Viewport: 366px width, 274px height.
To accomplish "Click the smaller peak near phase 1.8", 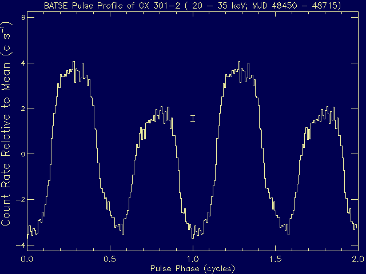I will (x=328, y=108).
